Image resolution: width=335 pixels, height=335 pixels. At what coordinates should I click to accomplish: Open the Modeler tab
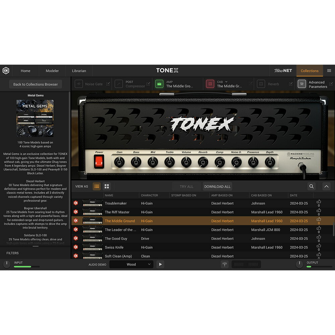point(52,71)
